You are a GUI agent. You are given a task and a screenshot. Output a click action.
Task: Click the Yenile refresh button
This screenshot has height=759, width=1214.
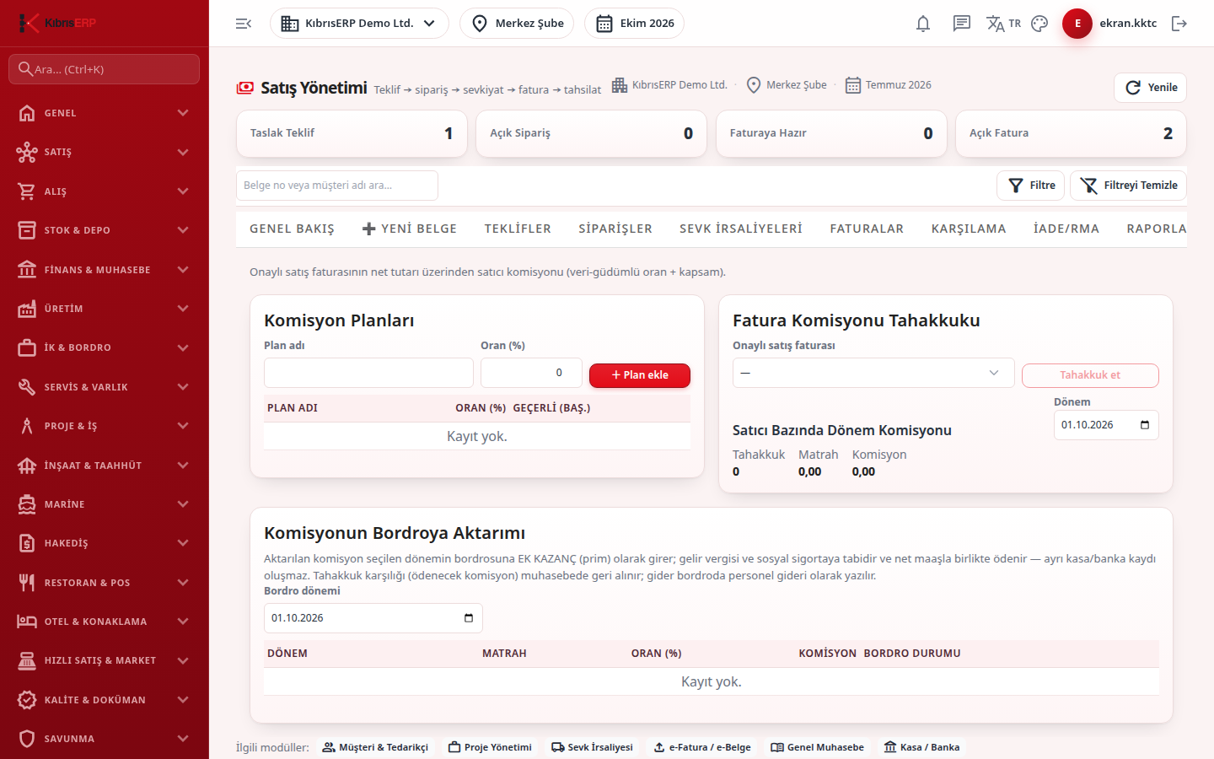click(1150, 88)
